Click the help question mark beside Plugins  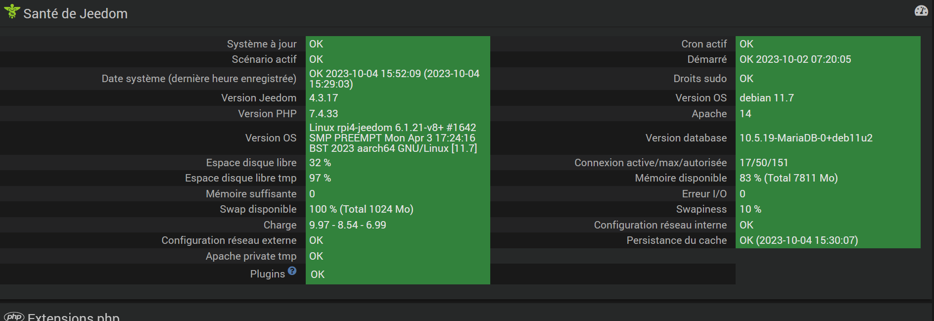pyautogui.click(x=292, y=271)
